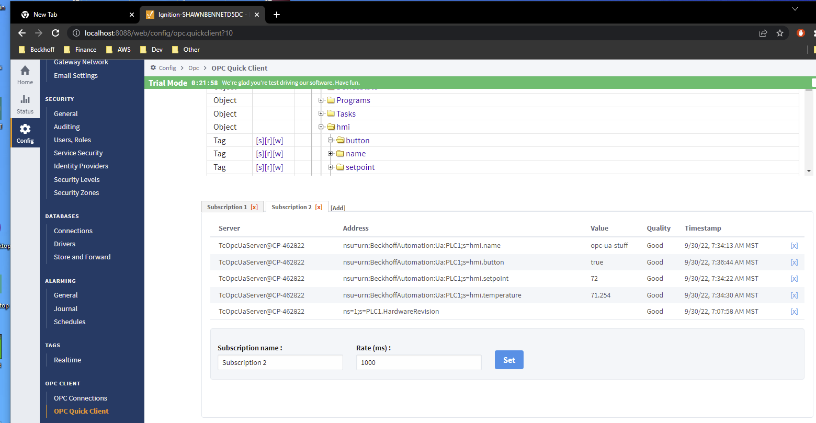Viewport: 816px width, 423px height.
Task: Select the Subscription 2 tab
Action: tap(291, 207)
